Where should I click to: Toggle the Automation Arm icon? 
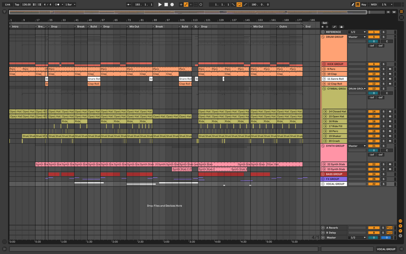(x=186, y=5)
